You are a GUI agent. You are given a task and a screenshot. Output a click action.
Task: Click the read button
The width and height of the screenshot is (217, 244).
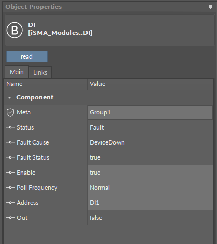click(x=27, y=56)
